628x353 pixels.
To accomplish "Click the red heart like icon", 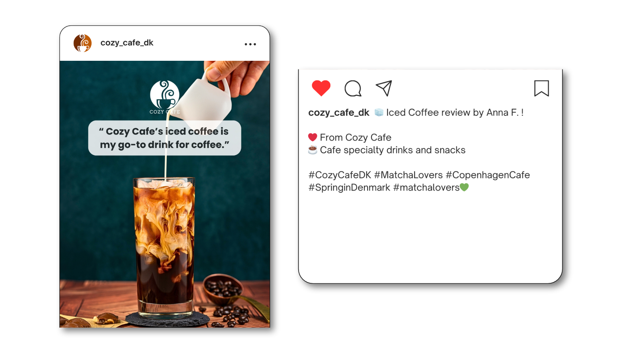I will 321,88.
